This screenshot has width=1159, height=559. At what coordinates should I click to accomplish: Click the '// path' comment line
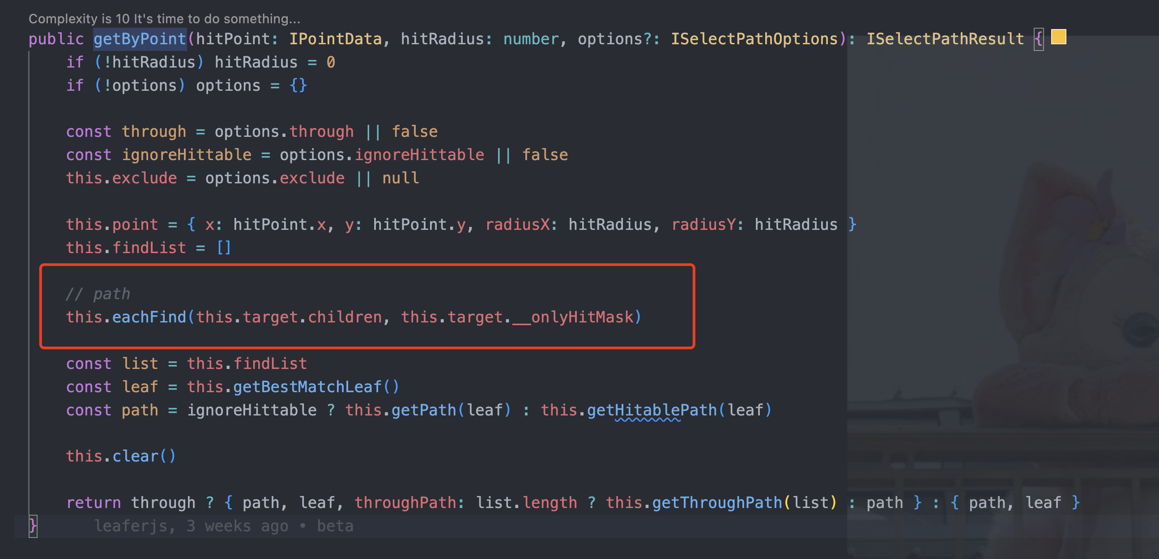click(98, 293)
